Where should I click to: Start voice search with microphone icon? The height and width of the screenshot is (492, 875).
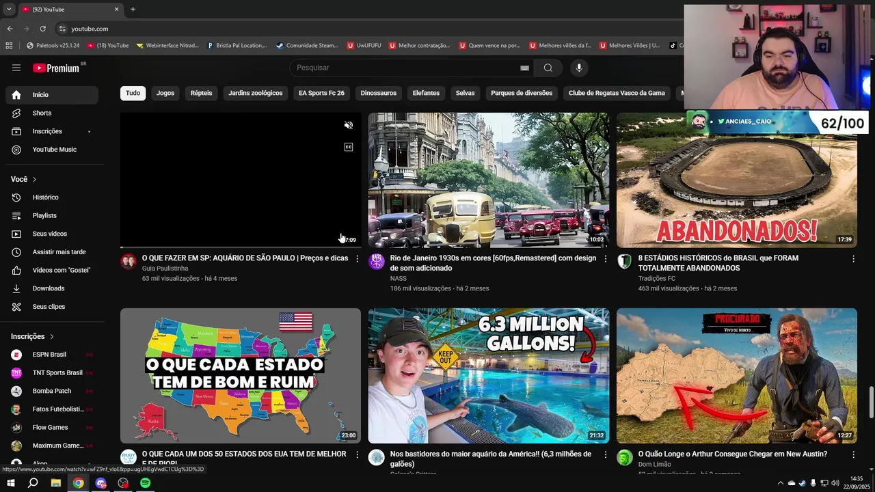(x=579, y=68)
